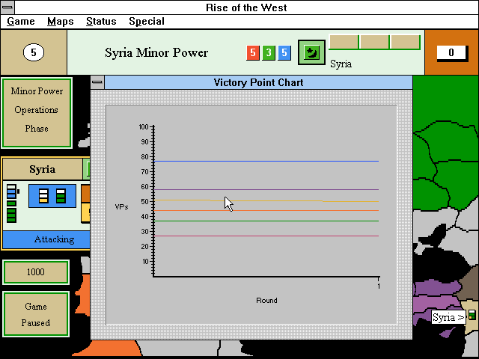Click the blue 5 rating square

pos(284,52)
